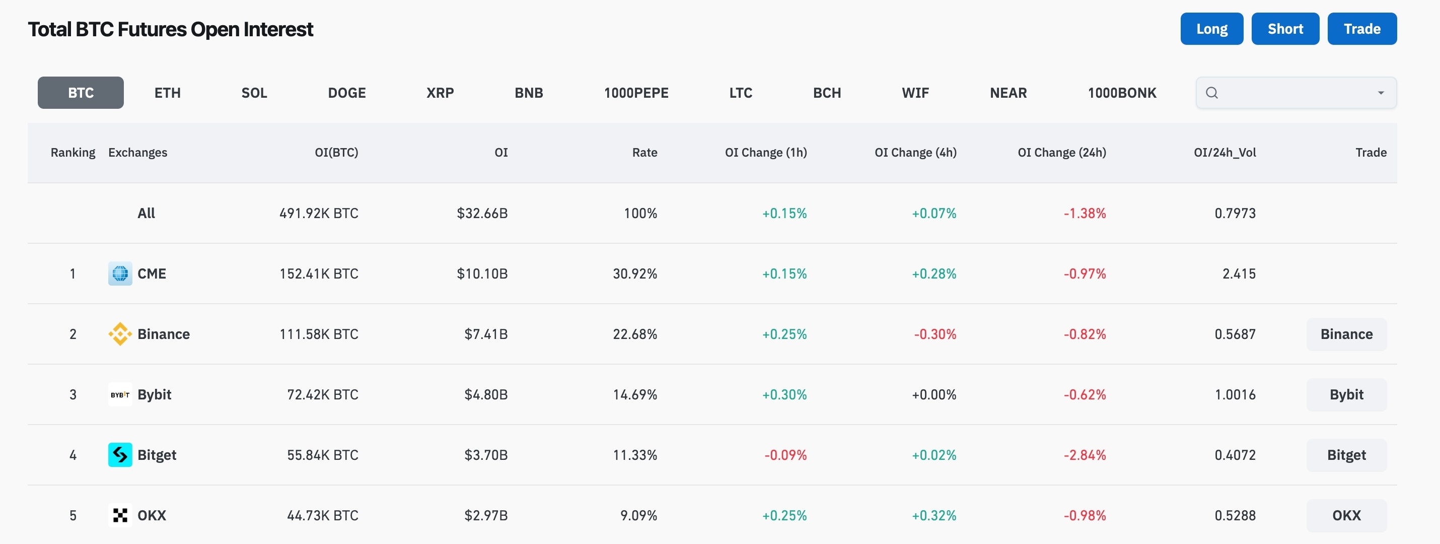Image resolution: width=1440 pixels, height=544 pixels.
Task: Click the OKX logo icon
Action: pos(120,515)
